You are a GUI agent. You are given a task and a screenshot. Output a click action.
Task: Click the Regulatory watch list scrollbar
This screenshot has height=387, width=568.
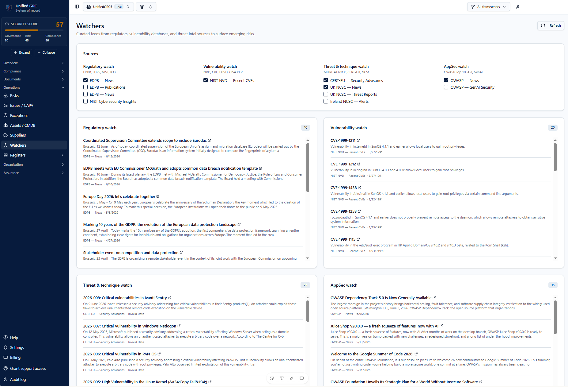(308, 168)
